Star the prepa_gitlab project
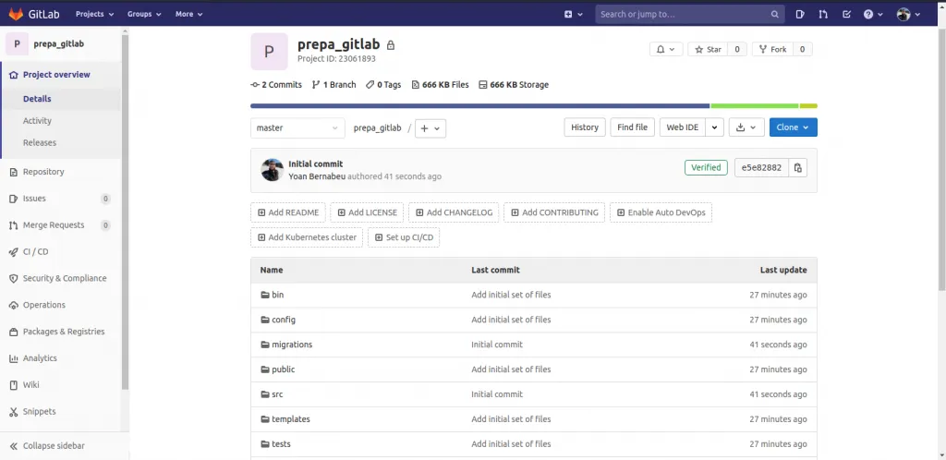 coord(708,49)
